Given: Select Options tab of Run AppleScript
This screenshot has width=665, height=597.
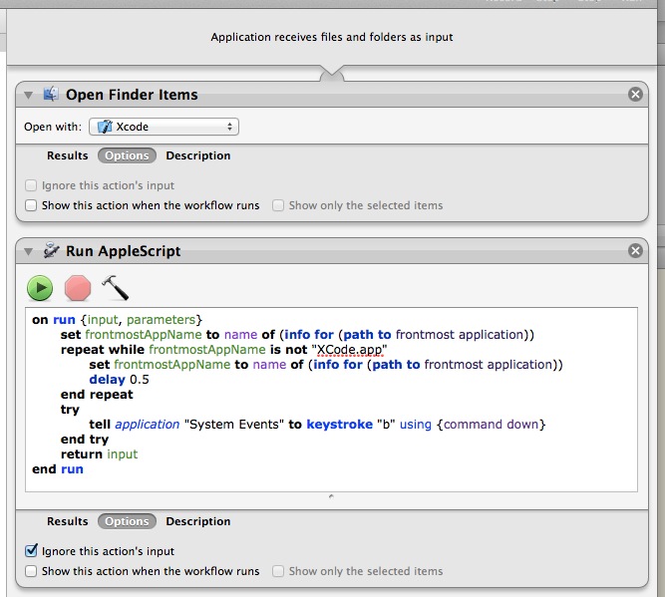Looking at the screenshot, I should 127,521.
